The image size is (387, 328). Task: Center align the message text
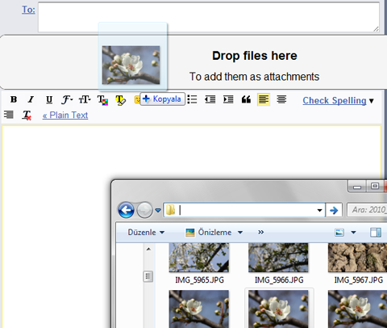[281, 99]
